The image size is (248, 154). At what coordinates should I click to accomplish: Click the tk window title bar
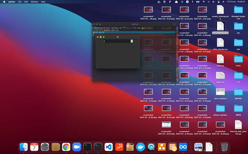[x=118, y=37]
